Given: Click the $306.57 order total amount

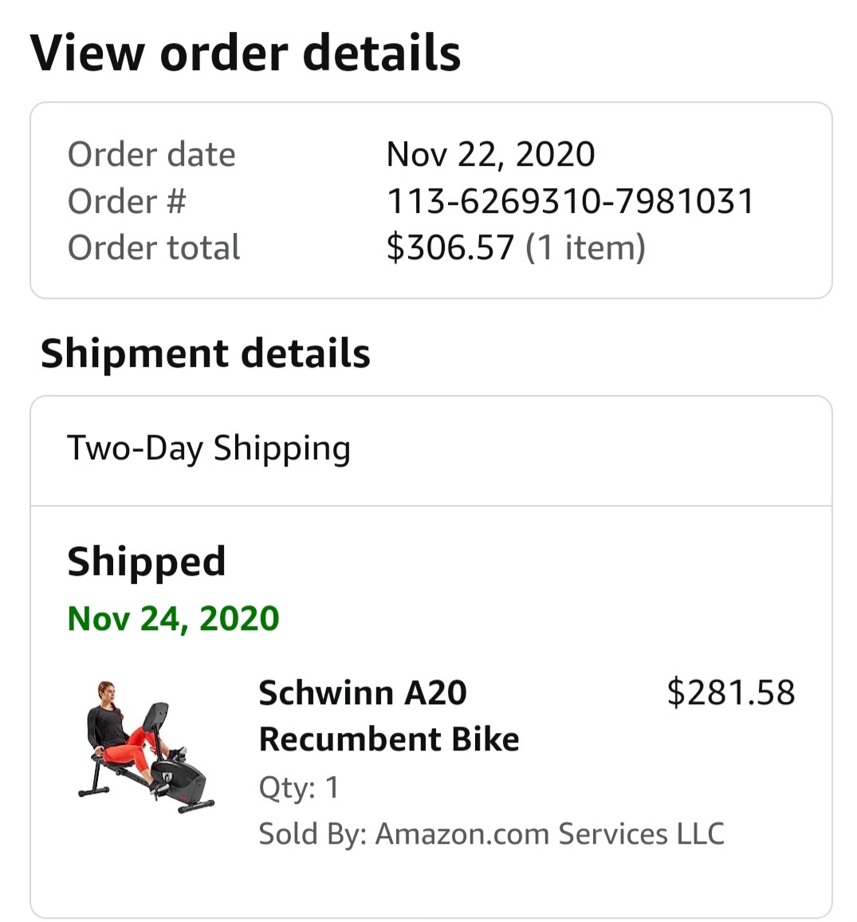Looking at the screenshot, I should click(x=450, y=247).
